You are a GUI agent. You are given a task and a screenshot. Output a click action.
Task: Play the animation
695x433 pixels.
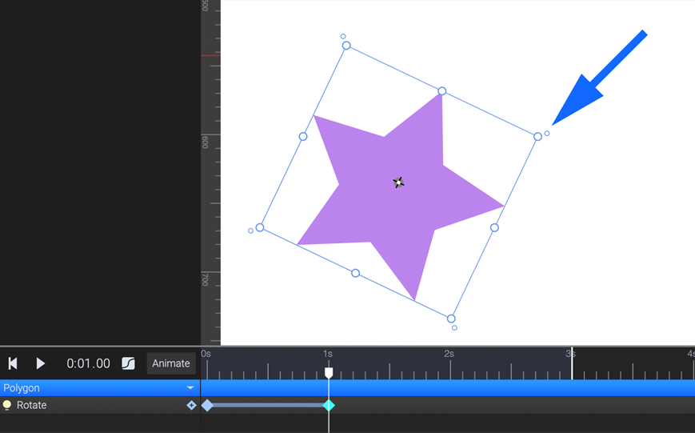[x=40, y=363]
